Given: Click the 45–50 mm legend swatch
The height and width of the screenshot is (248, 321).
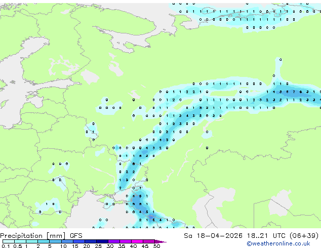Looking at the screenshot, I should click(149, 241).
